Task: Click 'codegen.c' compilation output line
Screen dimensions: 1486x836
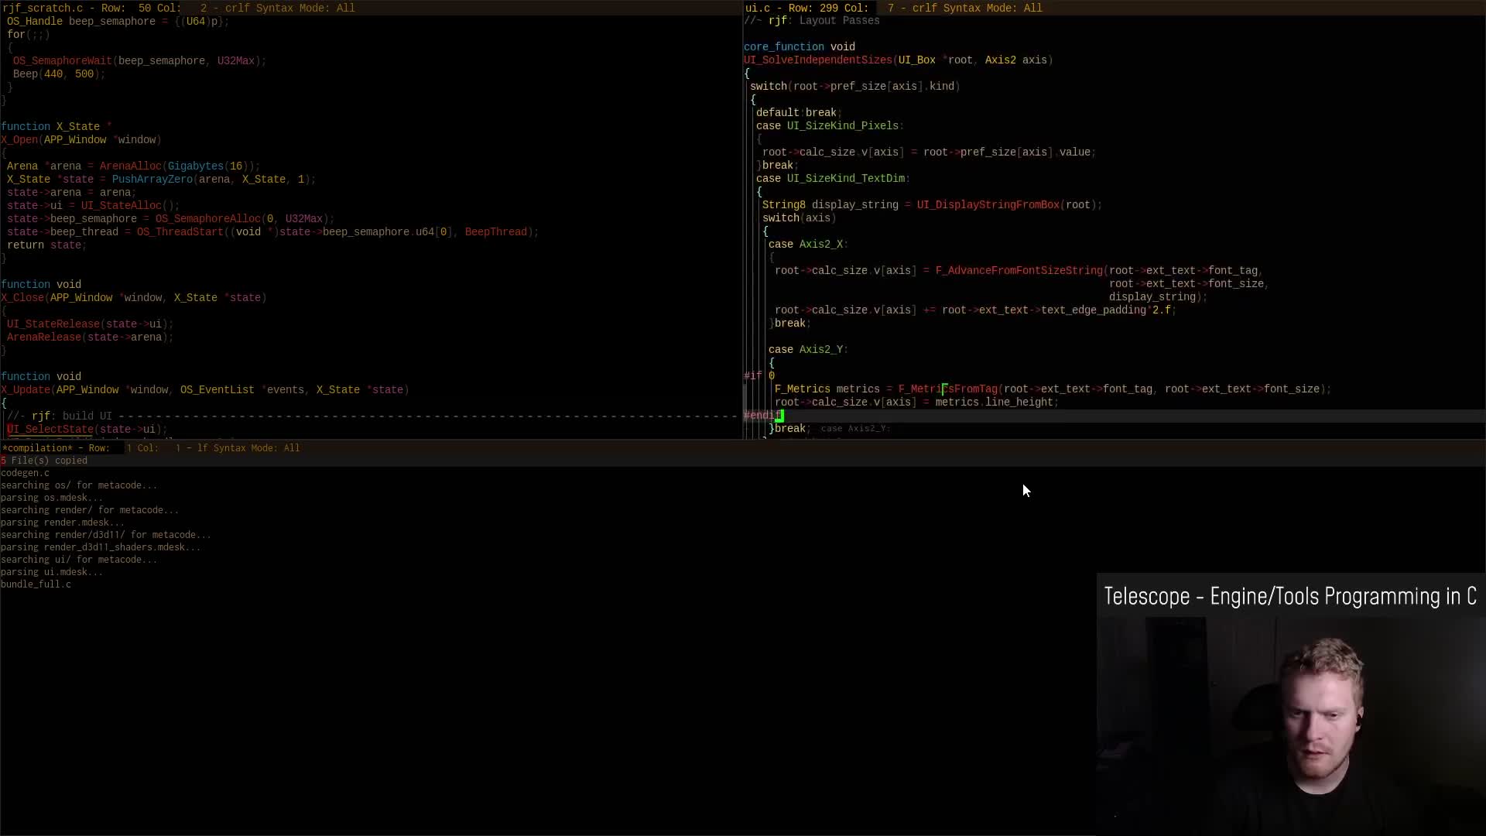Action: click(26, 472)
